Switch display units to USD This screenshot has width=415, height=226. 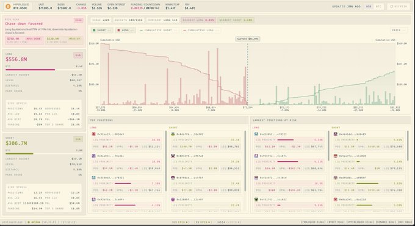(x=369, y=6)
